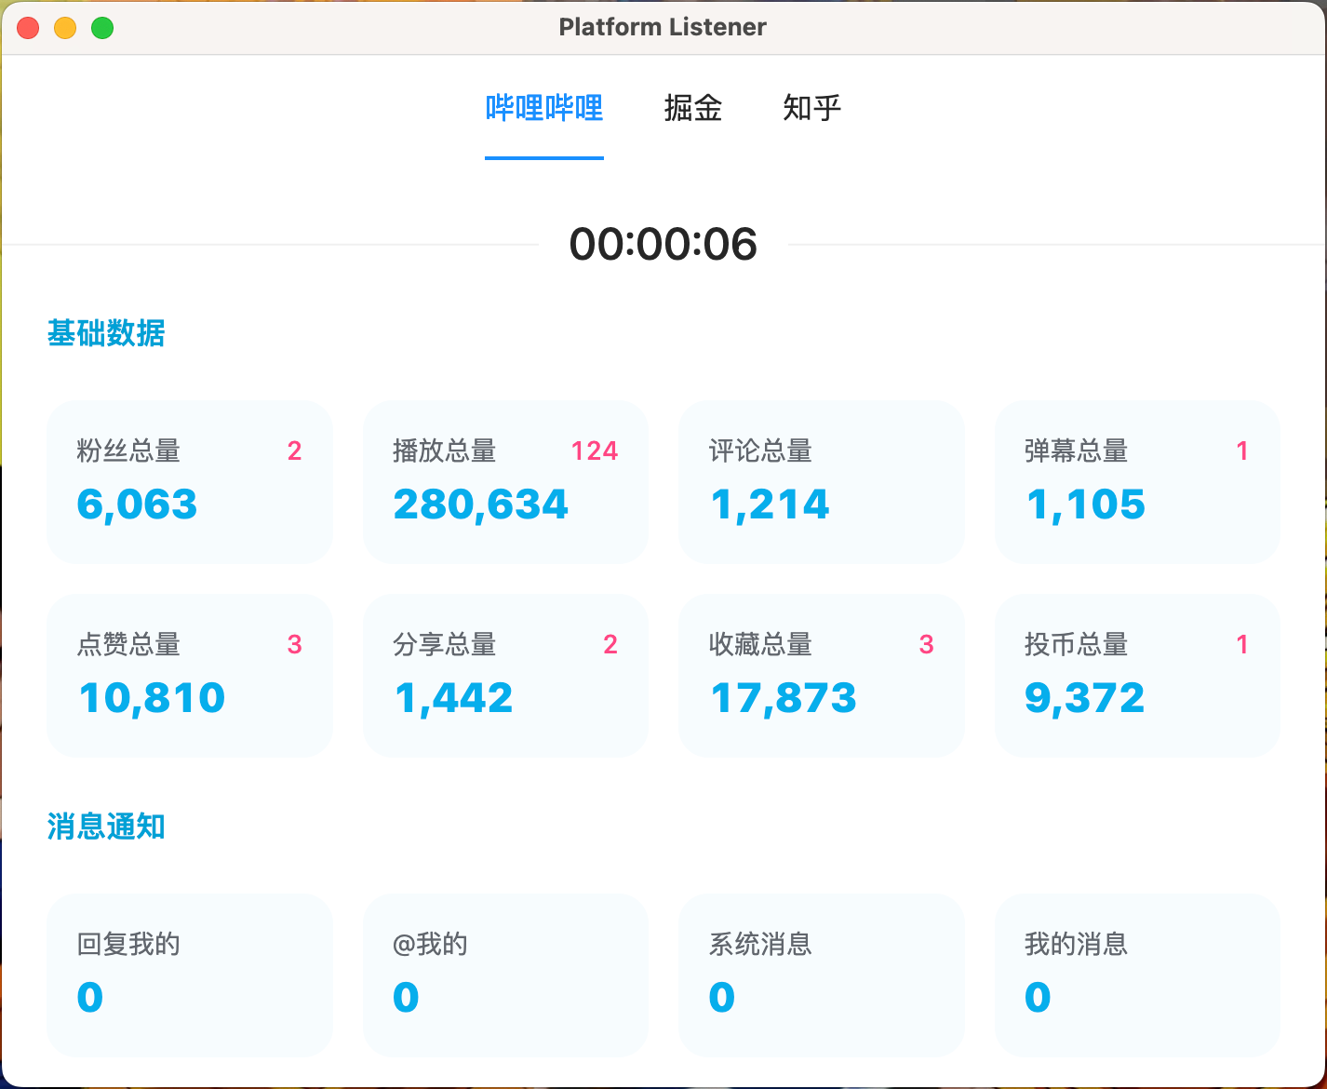Click the 分享总量 card showing 1,442
Image resolution: width=1327 pixels, height=1089 pixels.
click(x=505, y=676)
